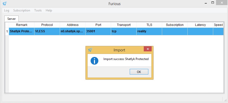Click the Port column header
This screenshot has height=103, width=228.
tap(98, 25)
